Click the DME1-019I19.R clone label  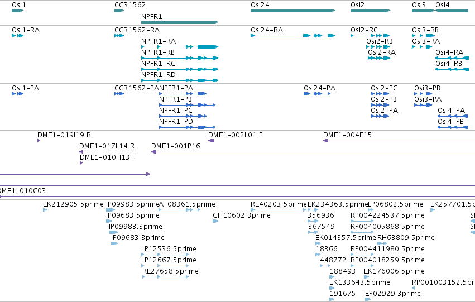pyautogui.click(x=64, y=135)
